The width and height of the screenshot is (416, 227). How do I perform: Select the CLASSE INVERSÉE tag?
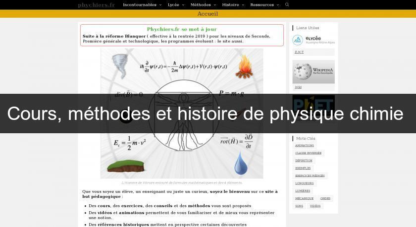pyautogui.click(x=308, y=153)
